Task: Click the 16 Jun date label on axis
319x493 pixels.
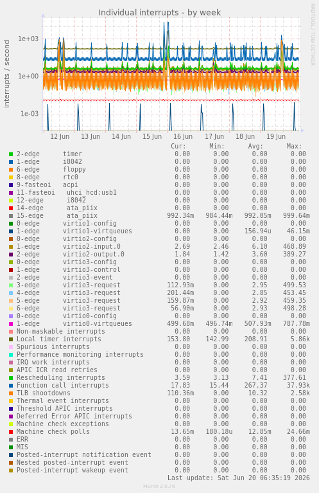Action: [183, 136]
